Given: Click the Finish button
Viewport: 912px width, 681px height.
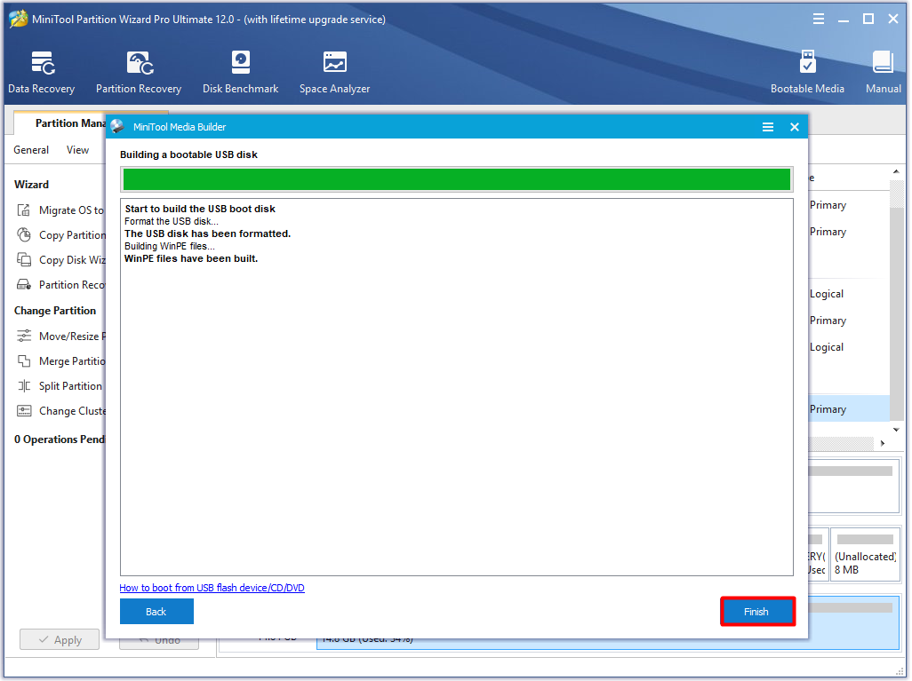Looking at the screenshot, I should 757,611.
